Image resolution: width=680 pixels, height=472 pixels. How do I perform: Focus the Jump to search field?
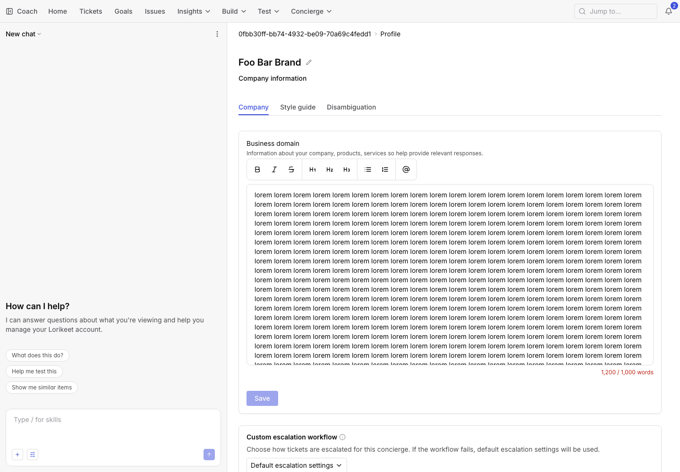click(616, 11)
